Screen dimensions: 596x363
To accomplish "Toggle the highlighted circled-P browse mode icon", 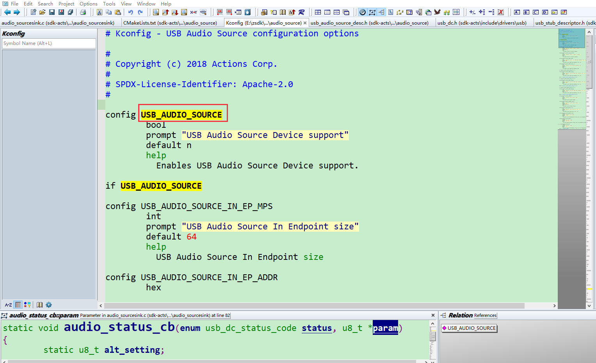I will click(x=362, y=12).
